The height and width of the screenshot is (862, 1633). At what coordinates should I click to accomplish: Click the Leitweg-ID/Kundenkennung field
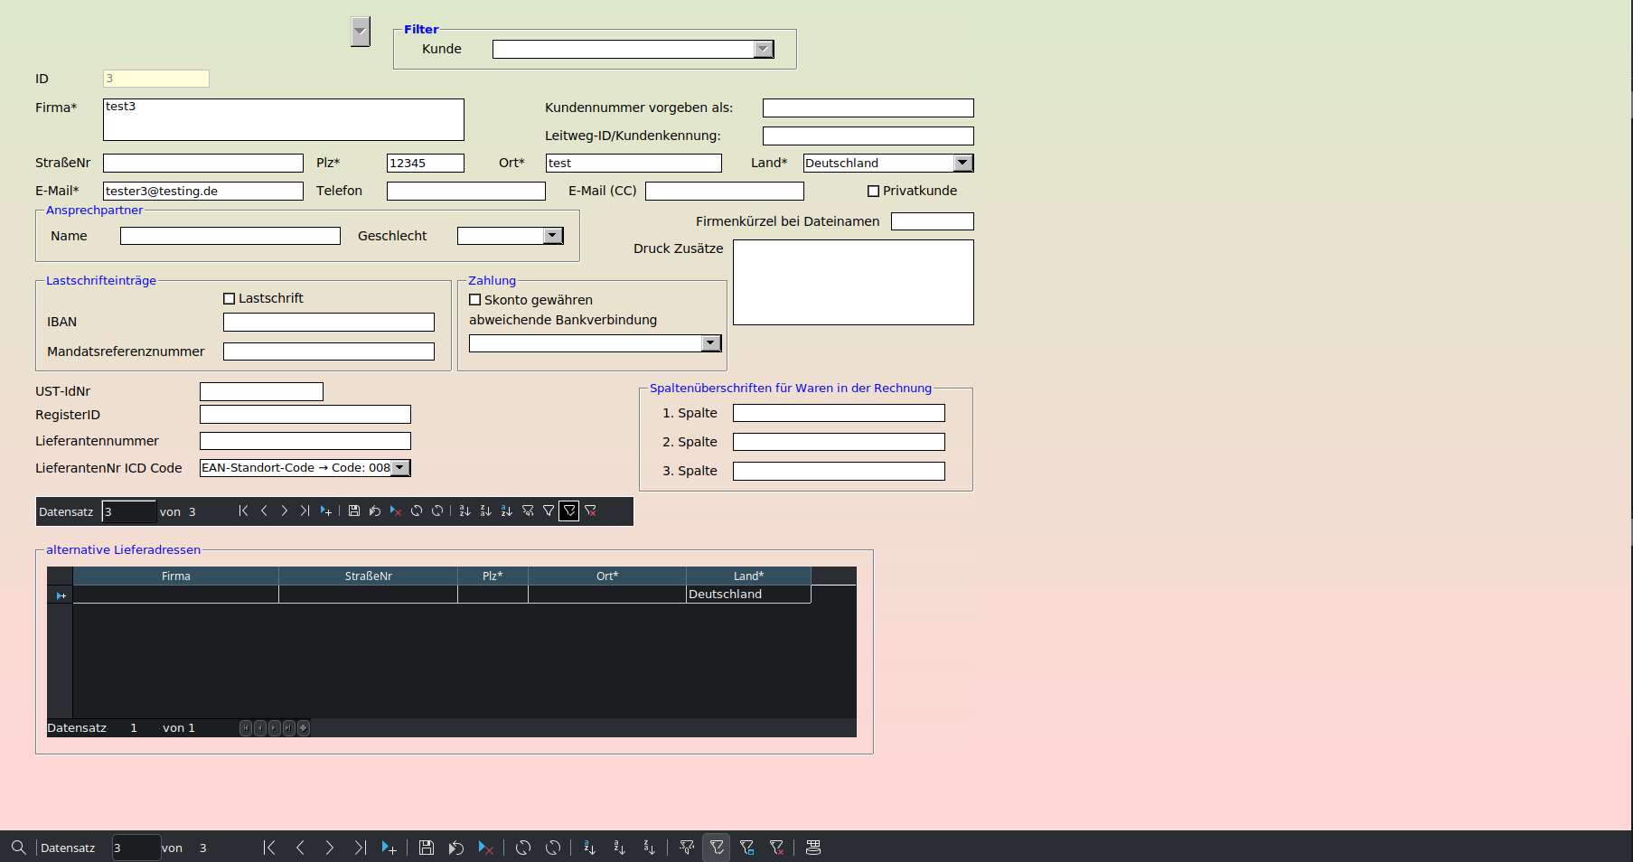[x=868, y=136]
